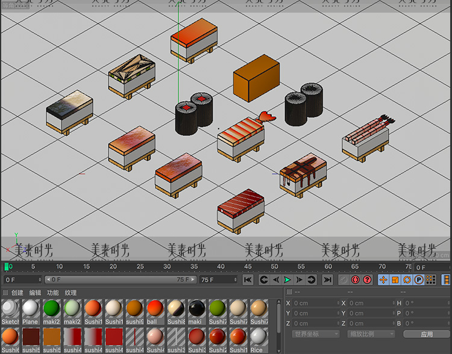452x354 pixels.
Task: Open the 世界坐标 coordinate dropdown
Action: [316, 334]
